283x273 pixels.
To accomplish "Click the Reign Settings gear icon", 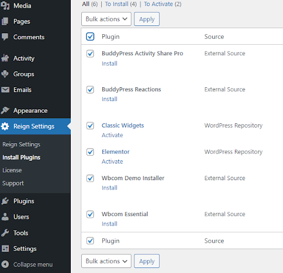I will point(5,127).
